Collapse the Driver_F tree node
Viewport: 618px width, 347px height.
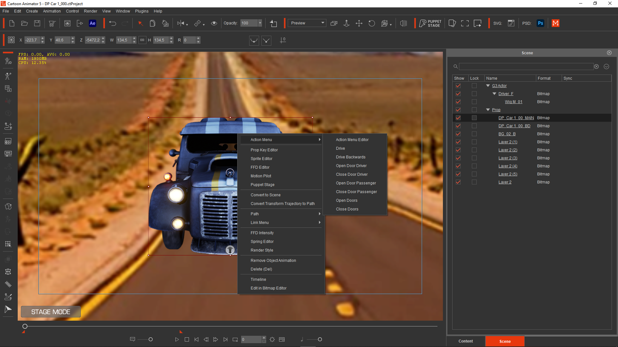point(494,94)
